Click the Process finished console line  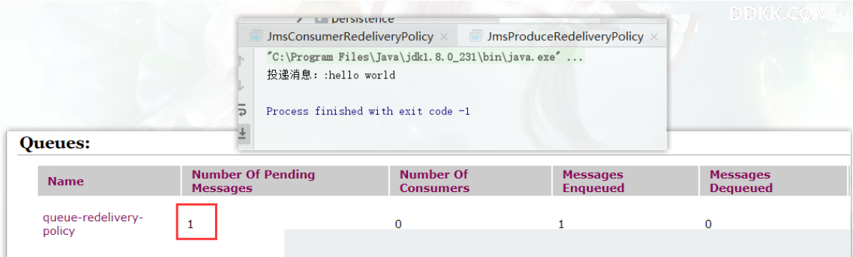[368, 111]
